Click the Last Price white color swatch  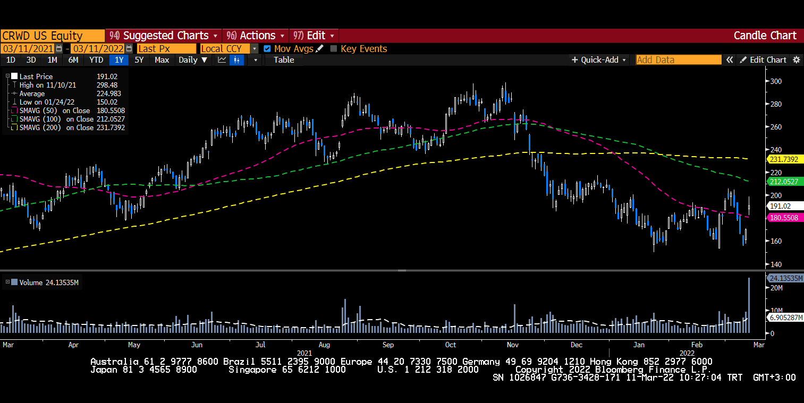click(x=14, y=76)
